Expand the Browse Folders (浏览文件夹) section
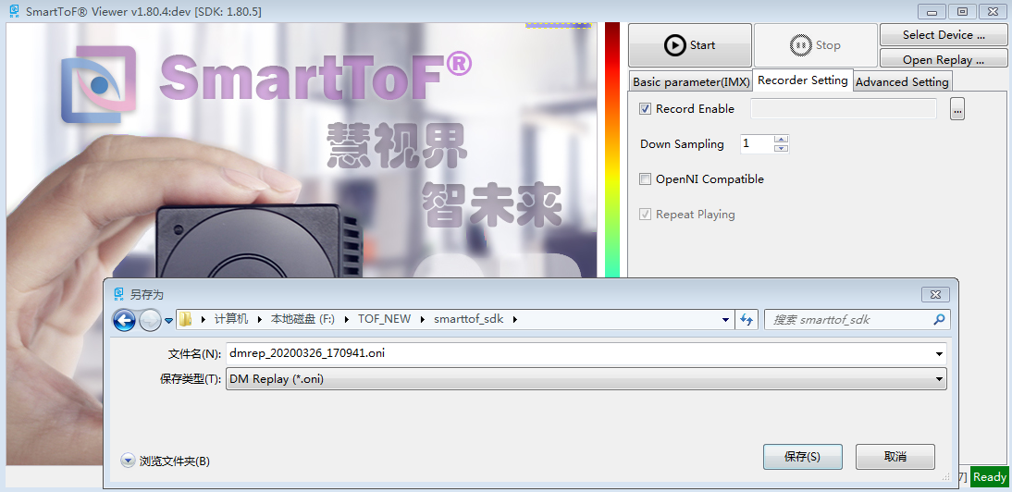The image size is (1012, 492). pos(166,461)
